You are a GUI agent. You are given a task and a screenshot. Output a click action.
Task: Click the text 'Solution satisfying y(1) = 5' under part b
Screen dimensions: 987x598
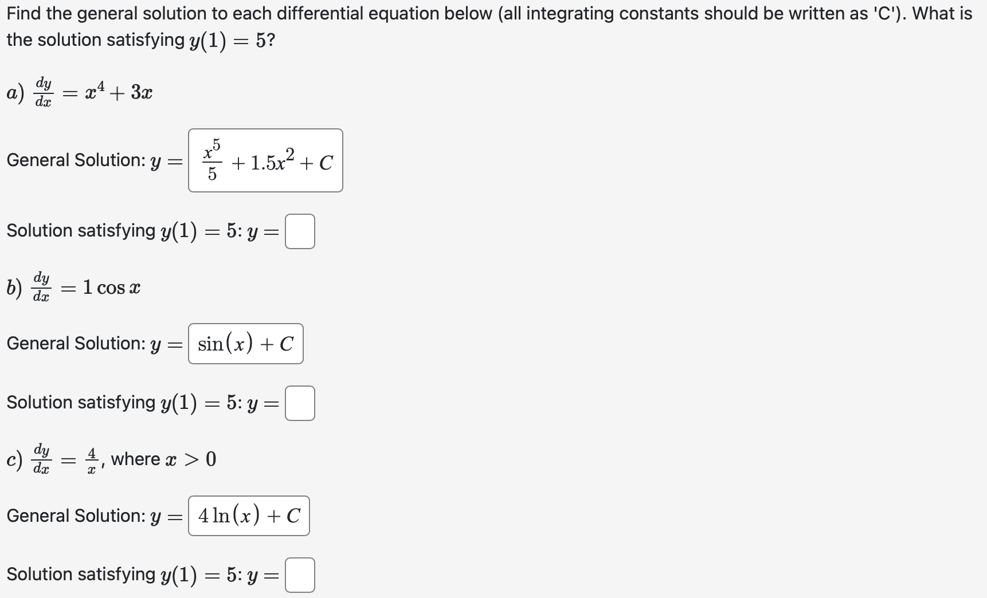(138, 402)
